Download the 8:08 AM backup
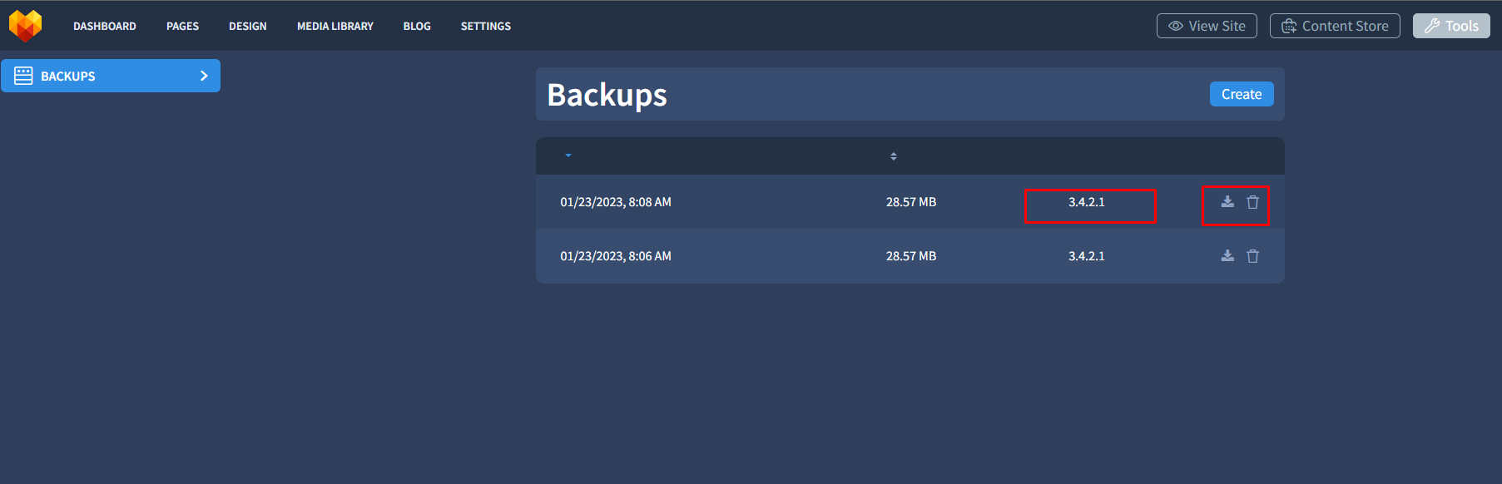The height and width of the screenshot is (484, 1502). (1227, 202)
